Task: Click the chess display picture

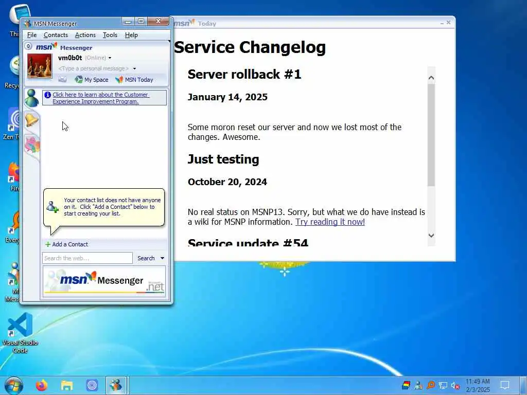Action: pyautogui.click(x=40, y=66)
